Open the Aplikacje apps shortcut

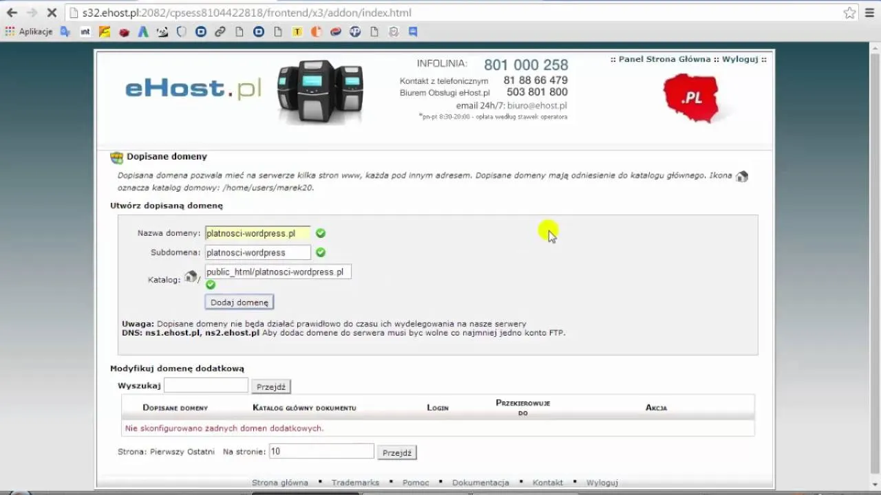(29, 32)
